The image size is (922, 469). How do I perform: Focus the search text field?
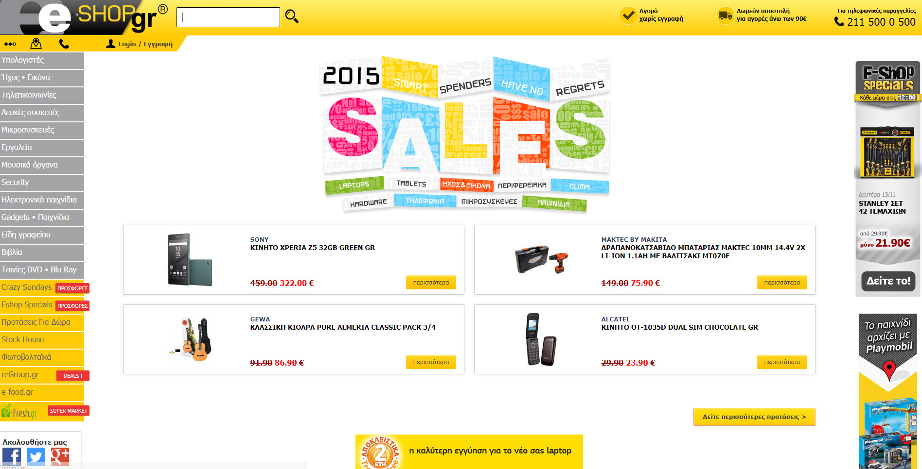228,17
